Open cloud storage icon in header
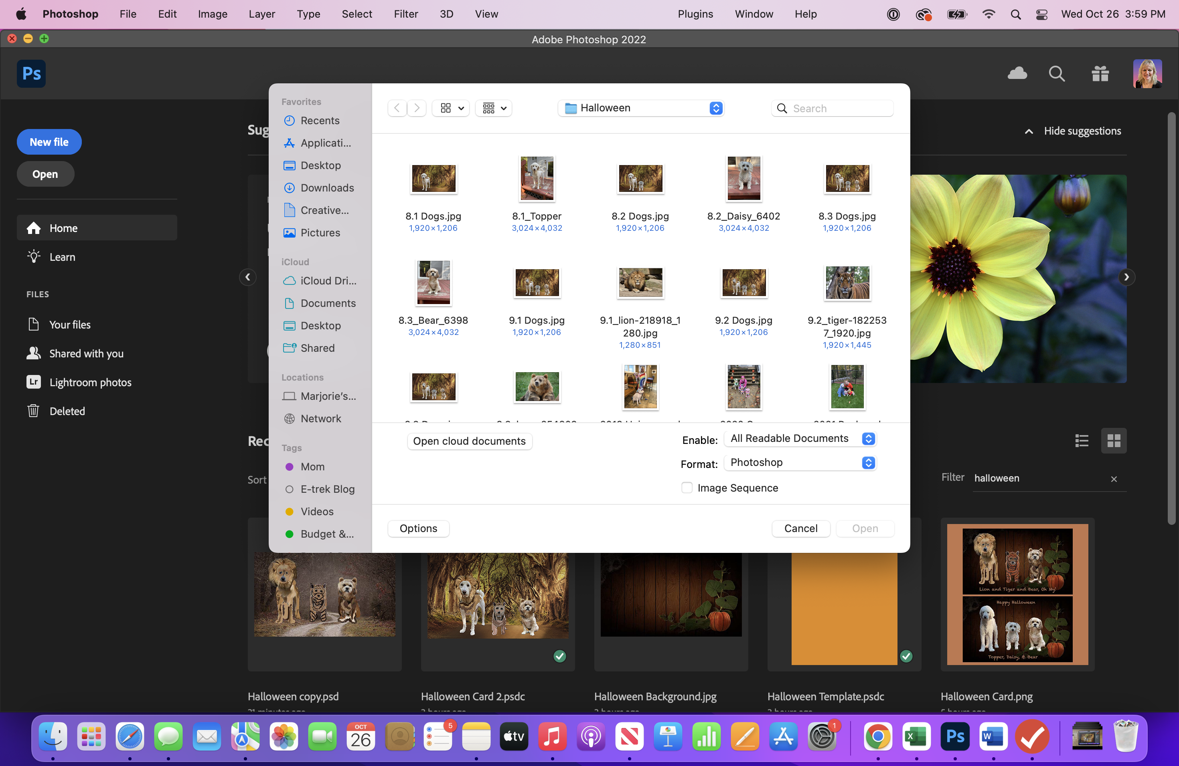The image size is (1179, 766). [x=1017, y=74]
